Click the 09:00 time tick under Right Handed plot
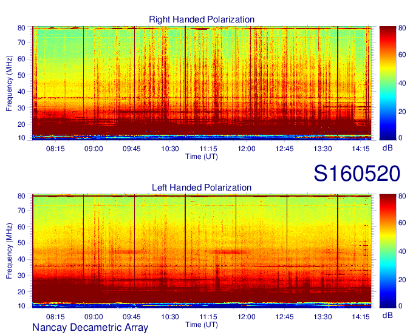This screenshot has height=335, width=413. tap(94, 149)
